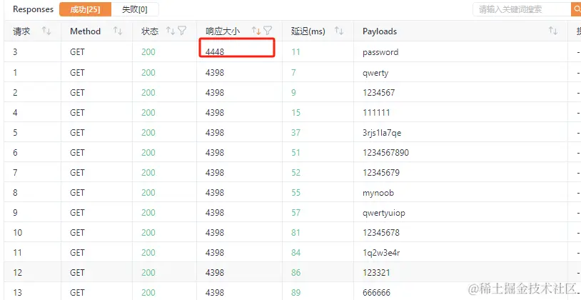Viewport: 581px width, 300px height.
Task: Click latency value 51
Action: pyautogui.click(x=295, y=152)
